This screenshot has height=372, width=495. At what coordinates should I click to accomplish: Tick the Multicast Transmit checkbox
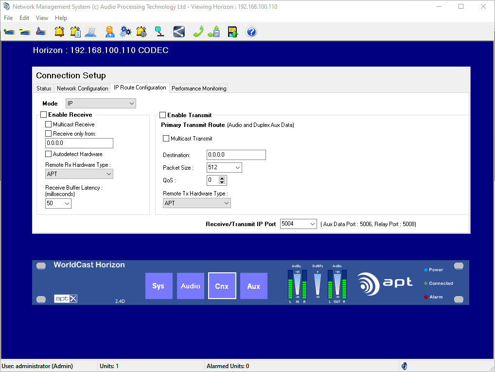(x=166, y=139)
